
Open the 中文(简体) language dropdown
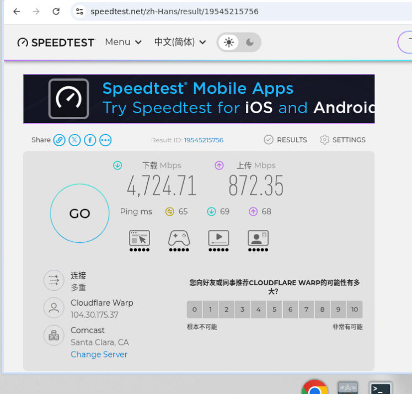(180, 42)
